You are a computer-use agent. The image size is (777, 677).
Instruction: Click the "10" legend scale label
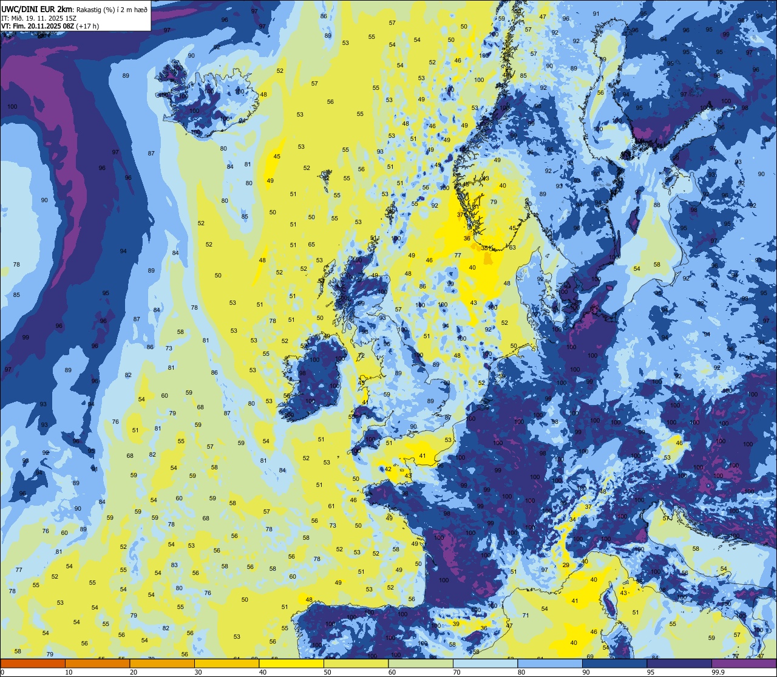click(69, 672)
